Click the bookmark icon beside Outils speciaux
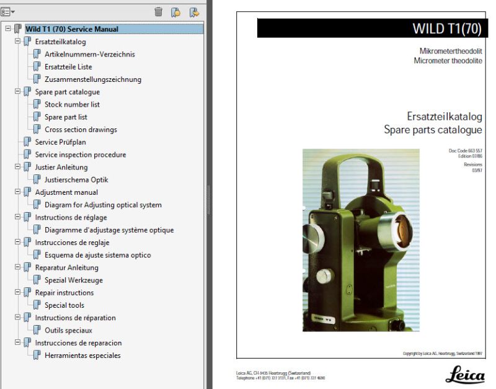 pyautogui.click(x=37, y=330)
